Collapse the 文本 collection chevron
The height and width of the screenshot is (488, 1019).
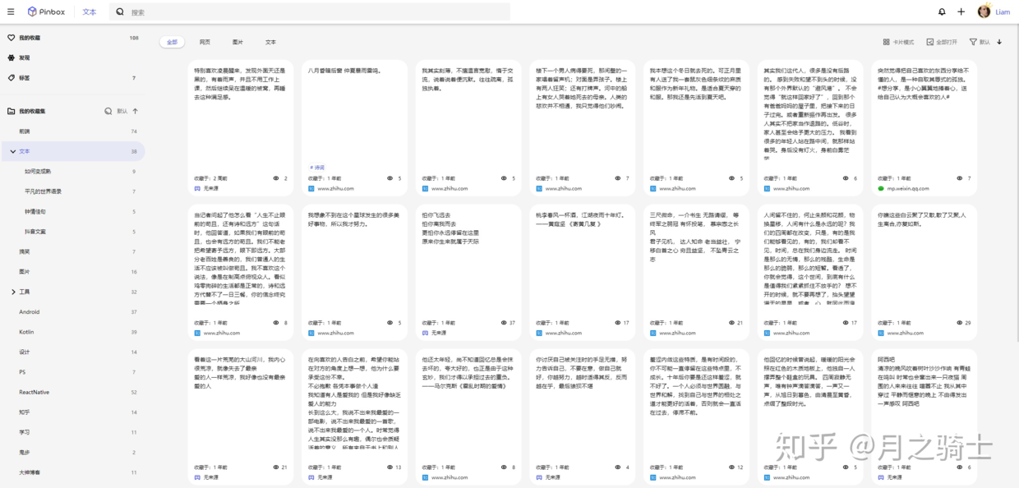click(13, 151)
